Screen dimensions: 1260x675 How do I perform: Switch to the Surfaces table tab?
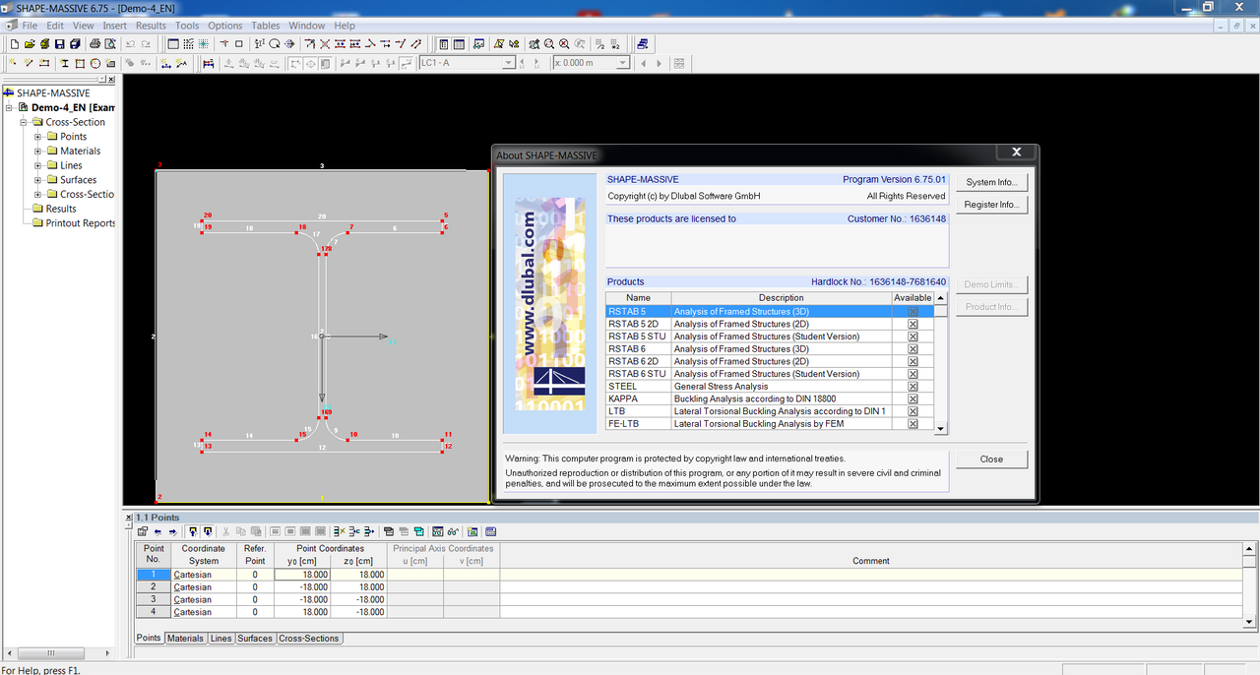255,639
